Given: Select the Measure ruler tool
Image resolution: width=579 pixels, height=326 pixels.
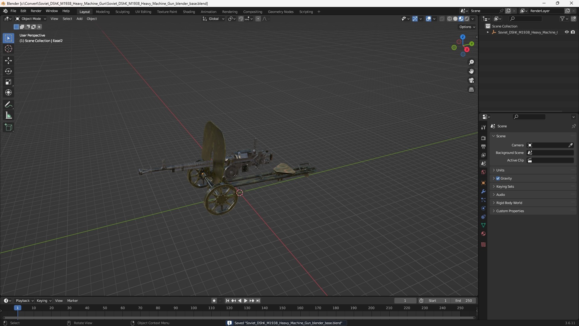Looking at the screenshot, I should tap(8, 115).
